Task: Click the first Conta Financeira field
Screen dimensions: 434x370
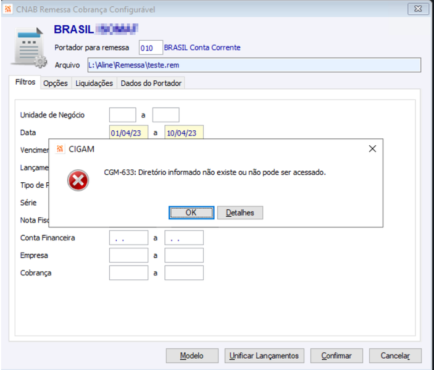Action: (128, 238)
